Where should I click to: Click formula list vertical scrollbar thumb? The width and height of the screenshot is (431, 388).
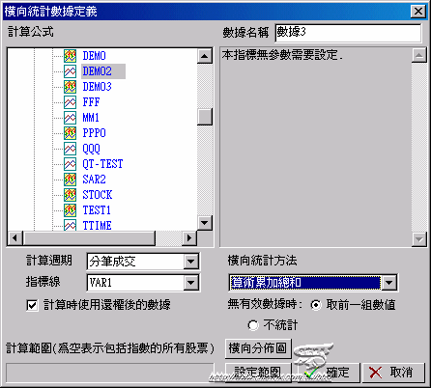tap(205, 117)
